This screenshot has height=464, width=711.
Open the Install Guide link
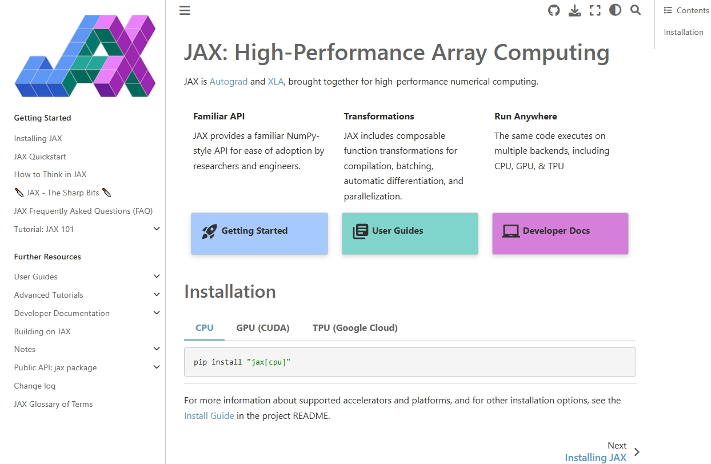[209, 416]
